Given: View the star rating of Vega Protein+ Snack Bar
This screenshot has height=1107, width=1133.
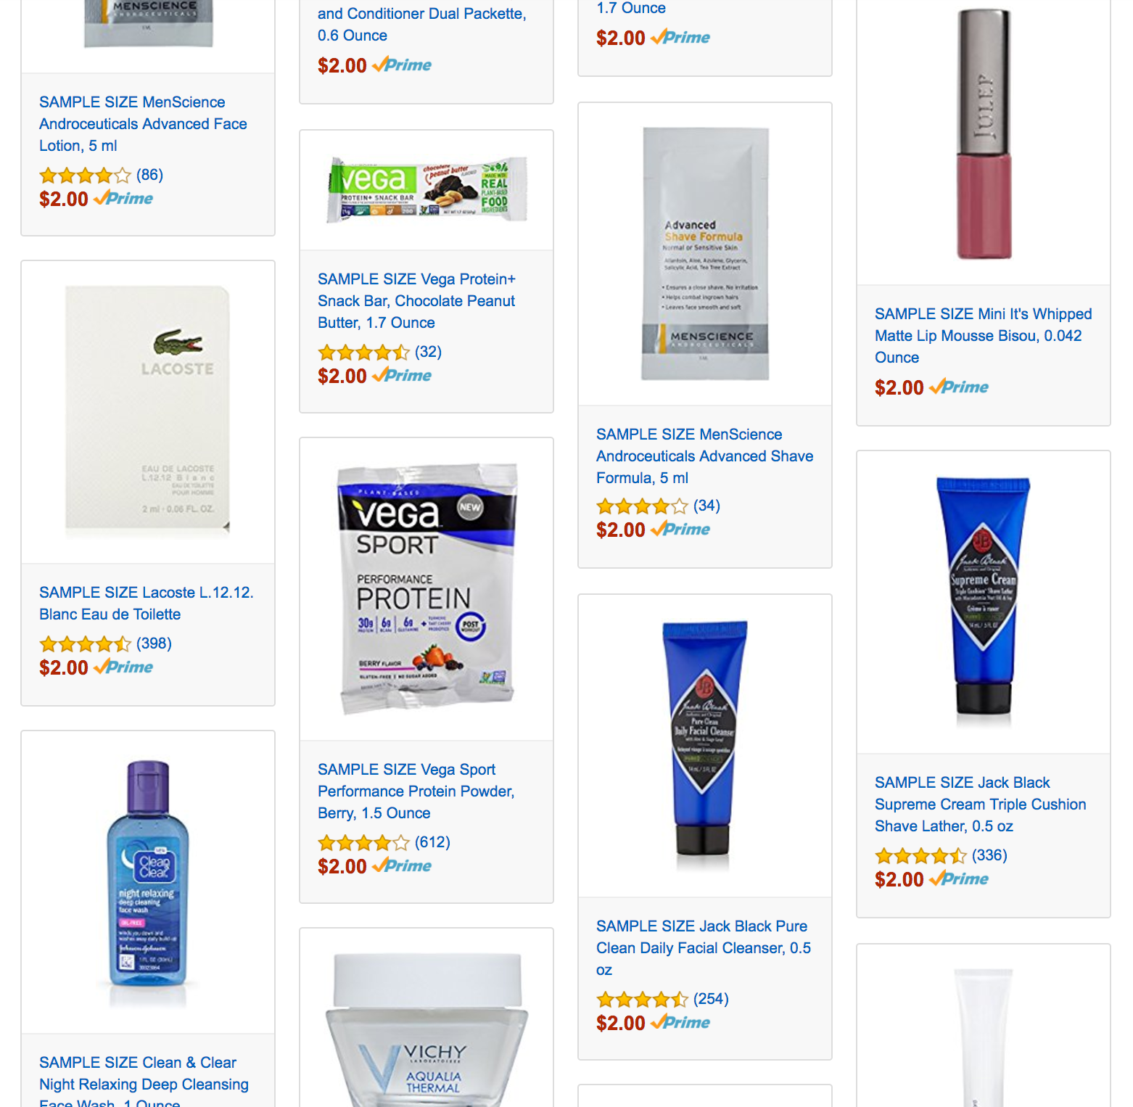Looking at the screenshot, I should pyautogui.click(x=363, y=353).
